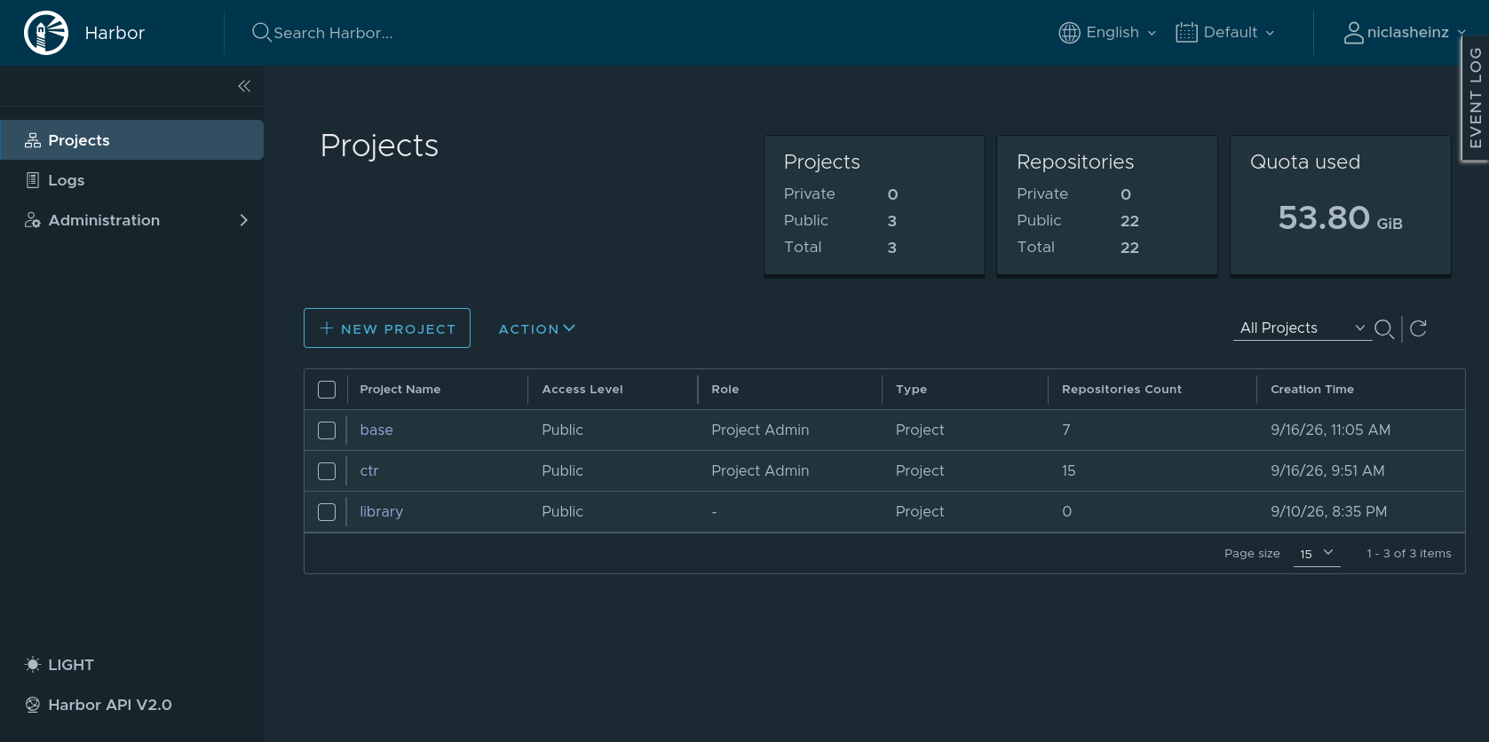Click the Harbor title text in header
The height and width of the screenshot is (742, 1489).
(115, 33)
